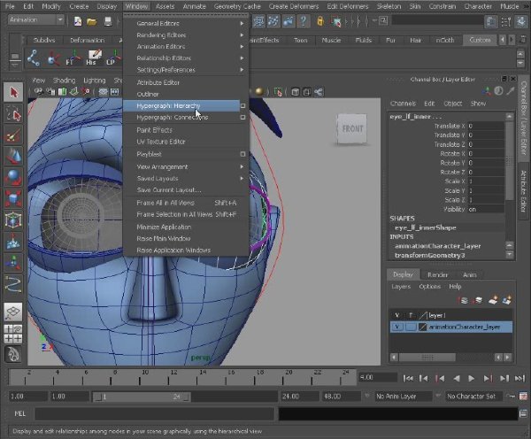The width and height of the screenshot is (531, 439).
Task: Click the New Scene icon
Action: tap(78, 21)
